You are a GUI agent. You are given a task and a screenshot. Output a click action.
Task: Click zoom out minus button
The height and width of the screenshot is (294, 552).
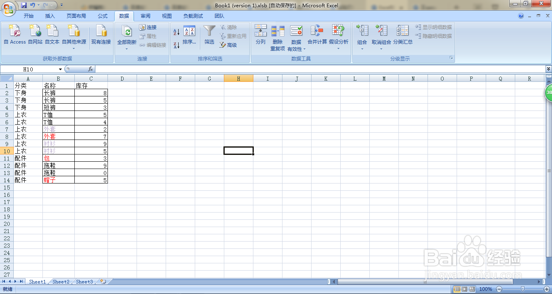pos(499,289)
